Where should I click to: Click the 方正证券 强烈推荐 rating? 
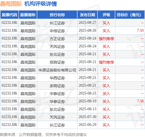(106, 39)
